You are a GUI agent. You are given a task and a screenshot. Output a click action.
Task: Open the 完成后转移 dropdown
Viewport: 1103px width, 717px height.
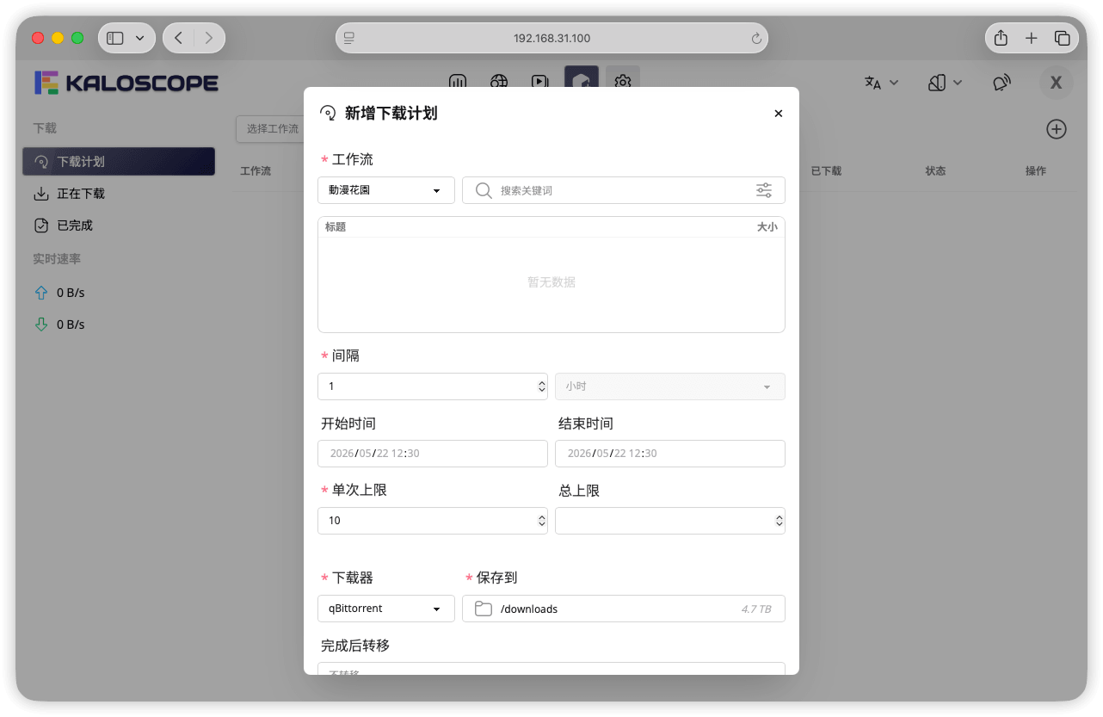[551, 669]
